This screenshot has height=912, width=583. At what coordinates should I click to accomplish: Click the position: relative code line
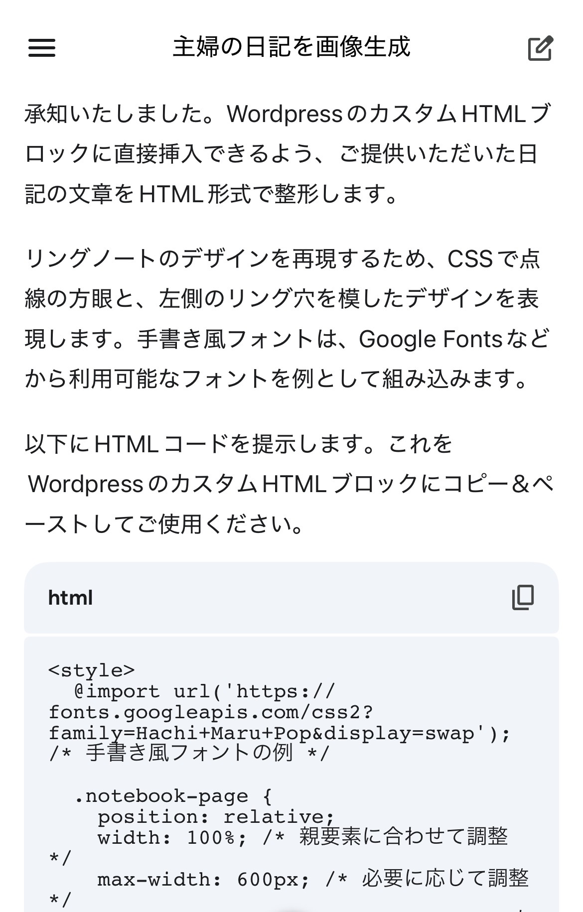(x=215, y=817)
